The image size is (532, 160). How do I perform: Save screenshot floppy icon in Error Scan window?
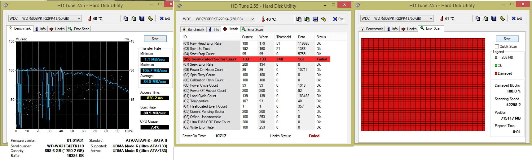click(494, 18)
